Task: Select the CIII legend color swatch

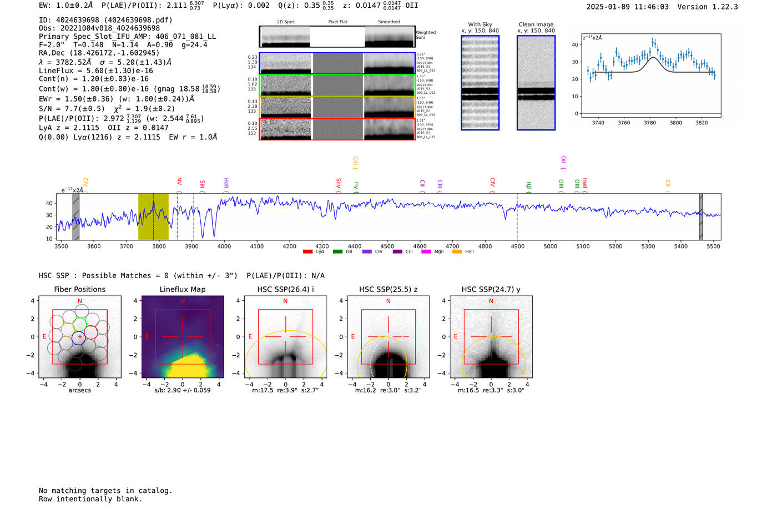Action: (397, 251)
